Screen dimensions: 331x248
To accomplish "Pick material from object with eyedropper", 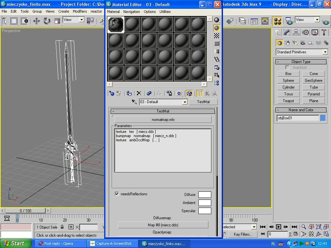I will (x=134, y=102).
